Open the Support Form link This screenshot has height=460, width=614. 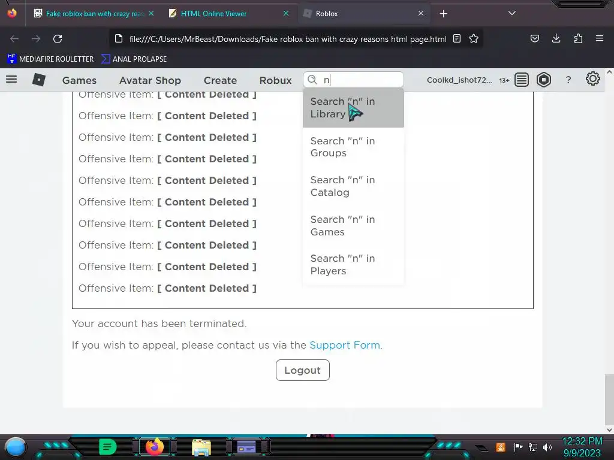345,345
